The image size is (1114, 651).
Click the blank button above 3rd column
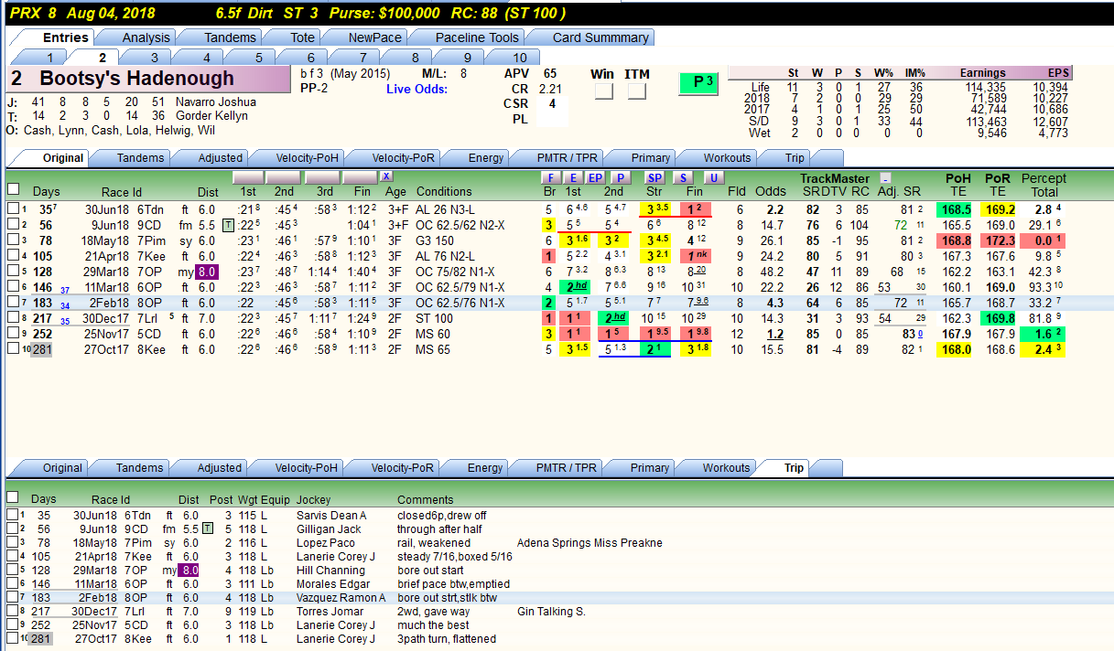(x=322, y=176)
